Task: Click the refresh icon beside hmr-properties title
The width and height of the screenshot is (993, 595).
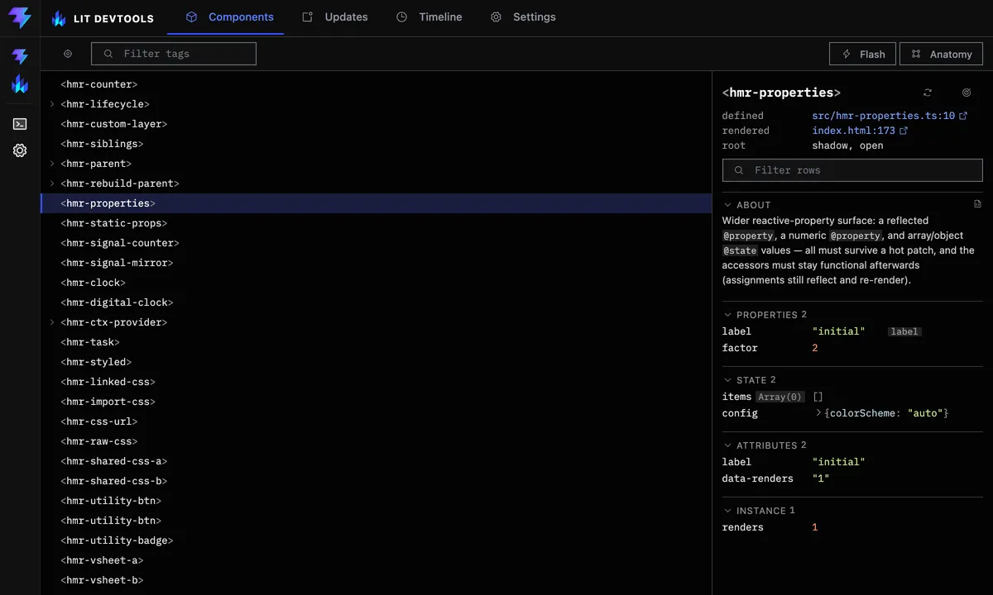Action: (x=928, y=93)
